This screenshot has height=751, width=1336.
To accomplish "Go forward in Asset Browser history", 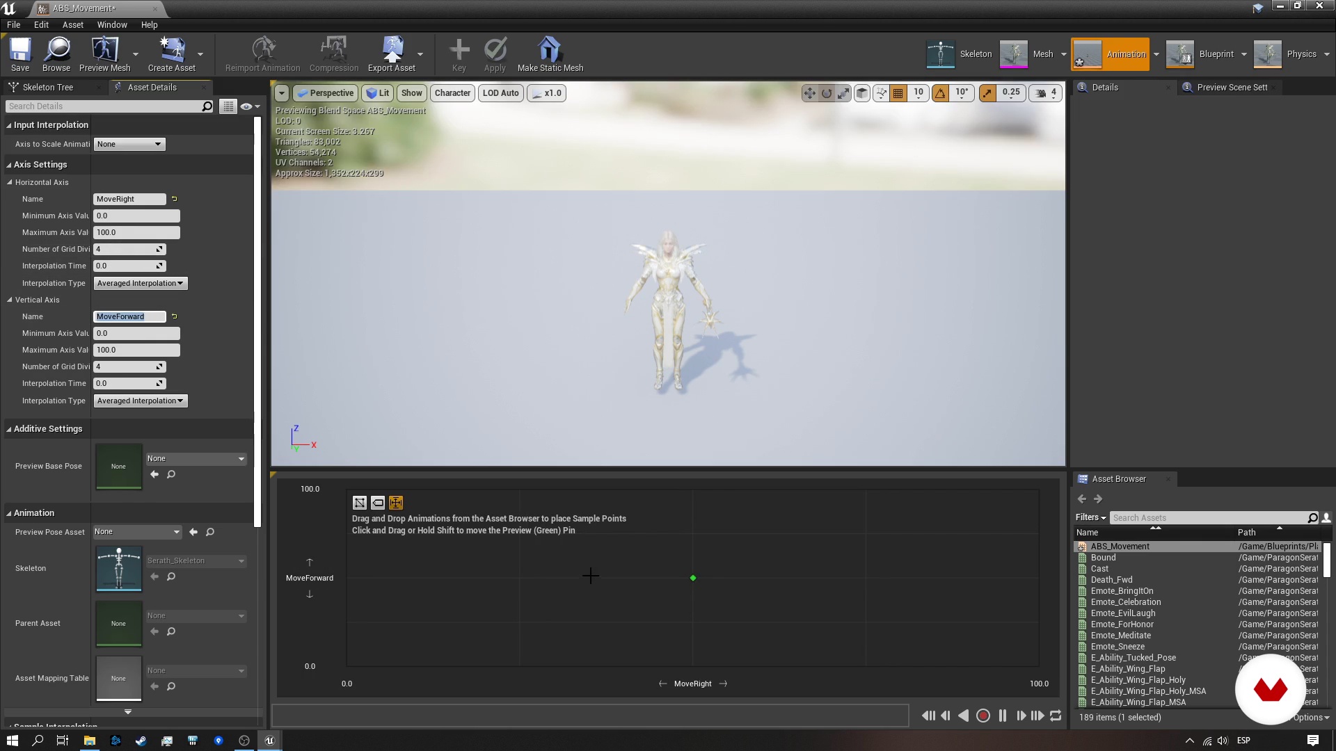I will [1098, 499].
